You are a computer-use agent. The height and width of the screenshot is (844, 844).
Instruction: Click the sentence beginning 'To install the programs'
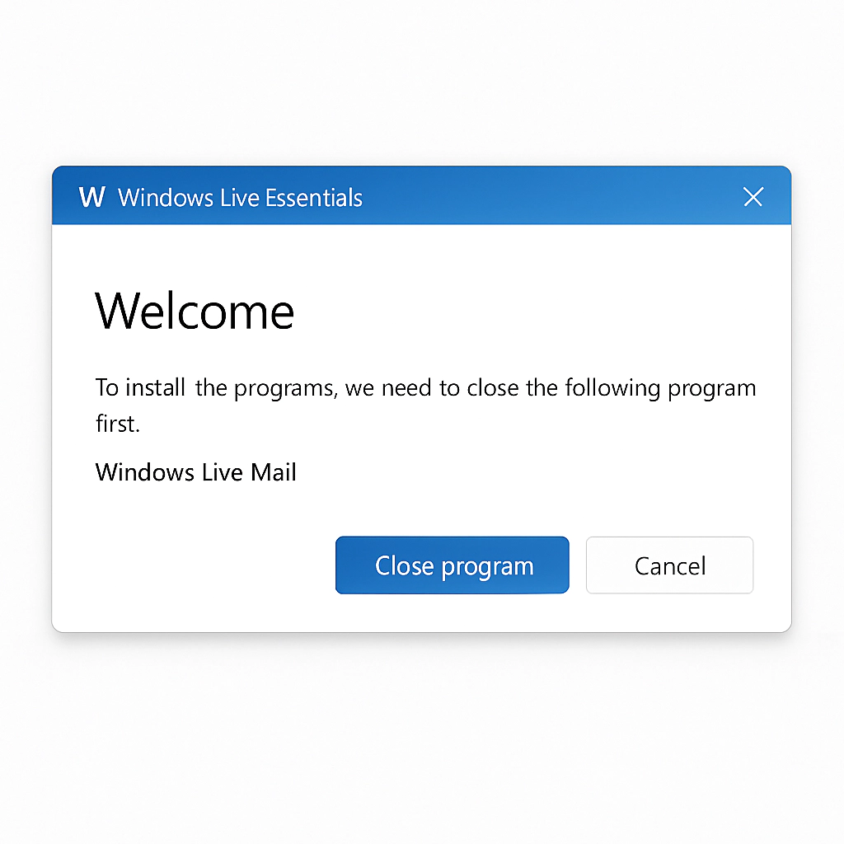click(x=426, y=406)
